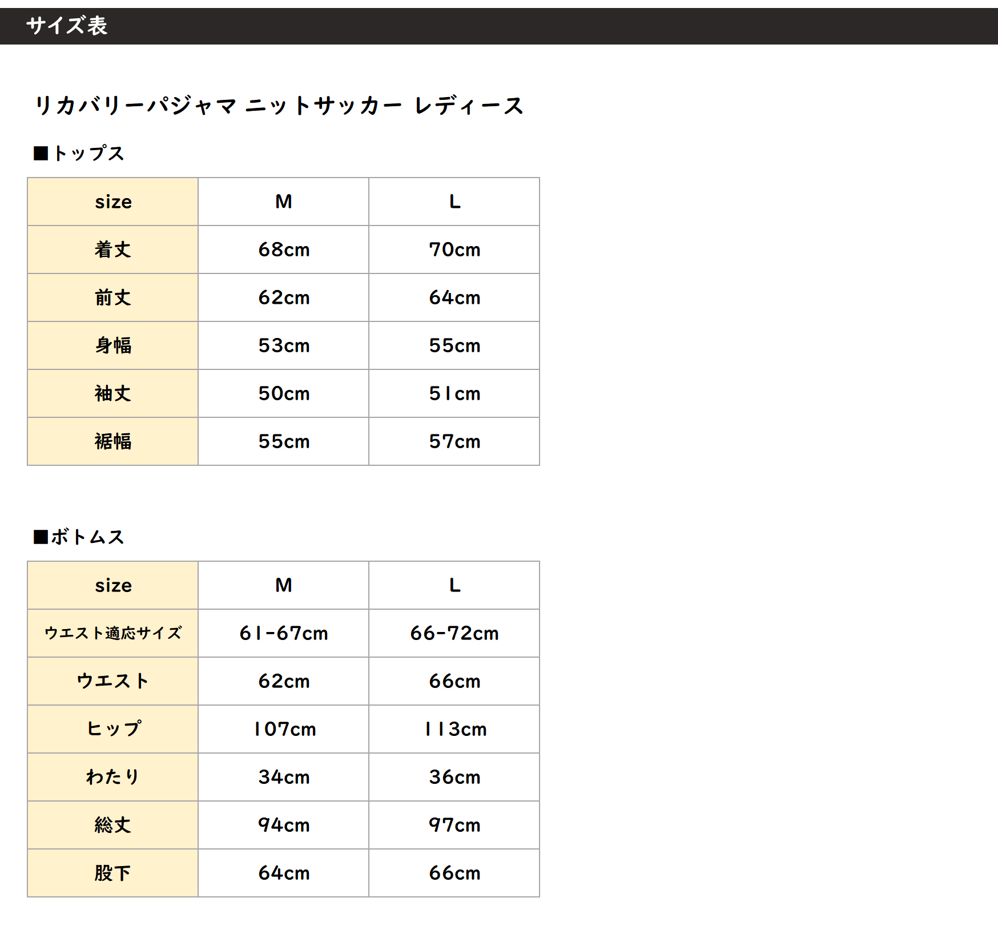This screenshot has height=938, width=998.
Task: Click the 袖丈 row label
Action: (x=113, y=393)
